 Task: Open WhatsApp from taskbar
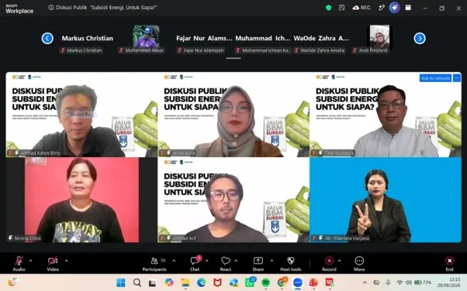[x=250, y=282]
